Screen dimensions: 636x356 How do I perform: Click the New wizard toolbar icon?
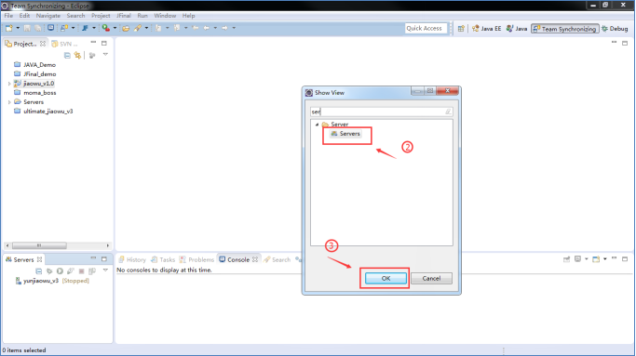click(9, 28)
